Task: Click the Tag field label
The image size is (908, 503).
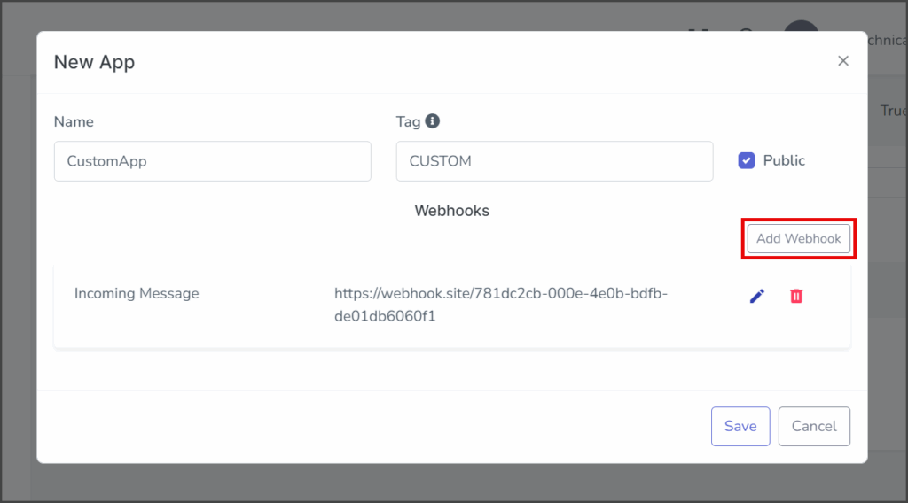Action: point(408,121)
